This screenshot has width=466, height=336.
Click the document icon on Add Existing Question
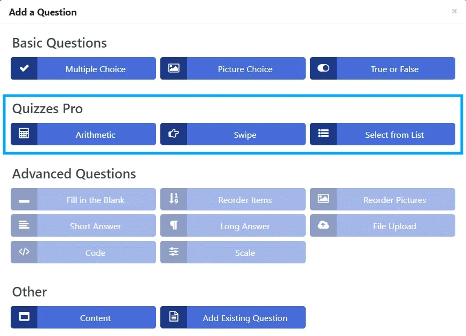click(173, 317)
